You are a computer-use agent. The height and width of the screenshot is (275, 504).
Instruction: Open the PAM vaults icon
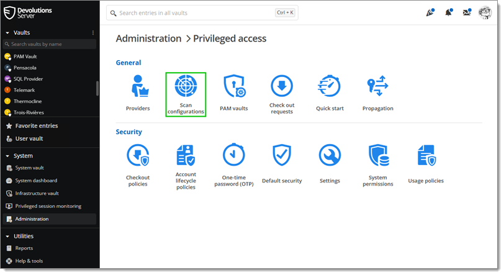233,88
